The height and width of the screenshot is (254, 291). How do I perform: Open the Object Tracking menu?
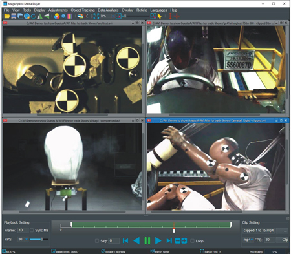pyautogui.click(x=83, y=10)
